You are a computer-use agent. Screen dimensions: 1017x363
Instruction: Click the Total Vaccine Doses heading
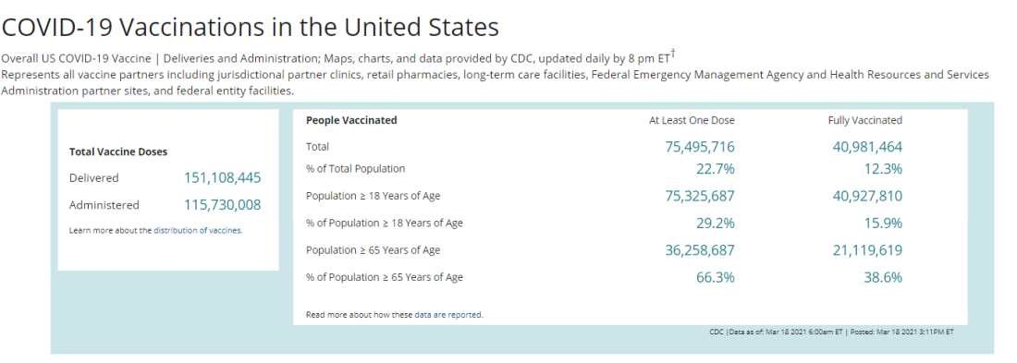point(118,151)
